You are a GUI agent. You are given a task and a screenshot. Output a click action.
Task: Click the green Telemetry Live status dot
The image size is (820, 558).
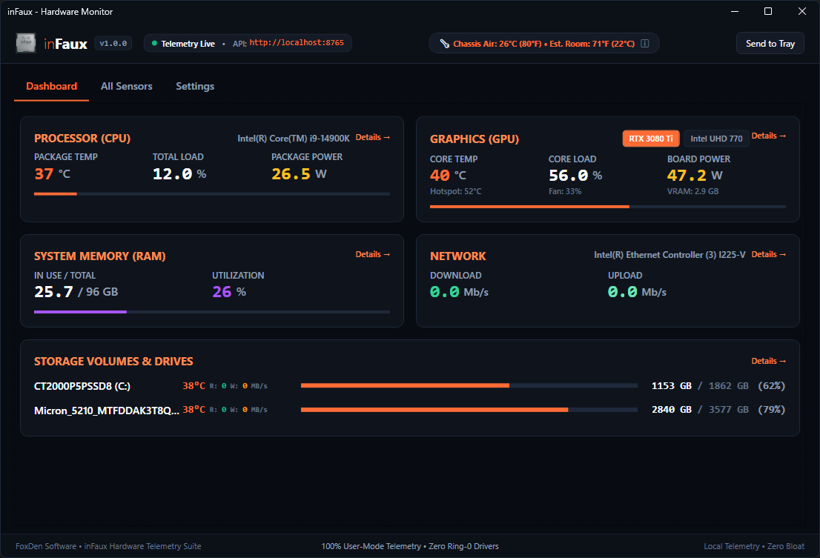coord(154,44)
